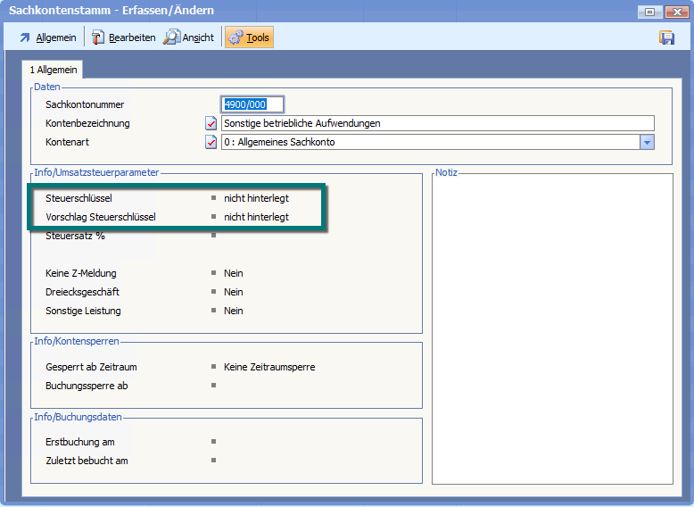Open the Allgemein toolbar menu
Viewport: 694px width, 507px height.
pos(49,37)
